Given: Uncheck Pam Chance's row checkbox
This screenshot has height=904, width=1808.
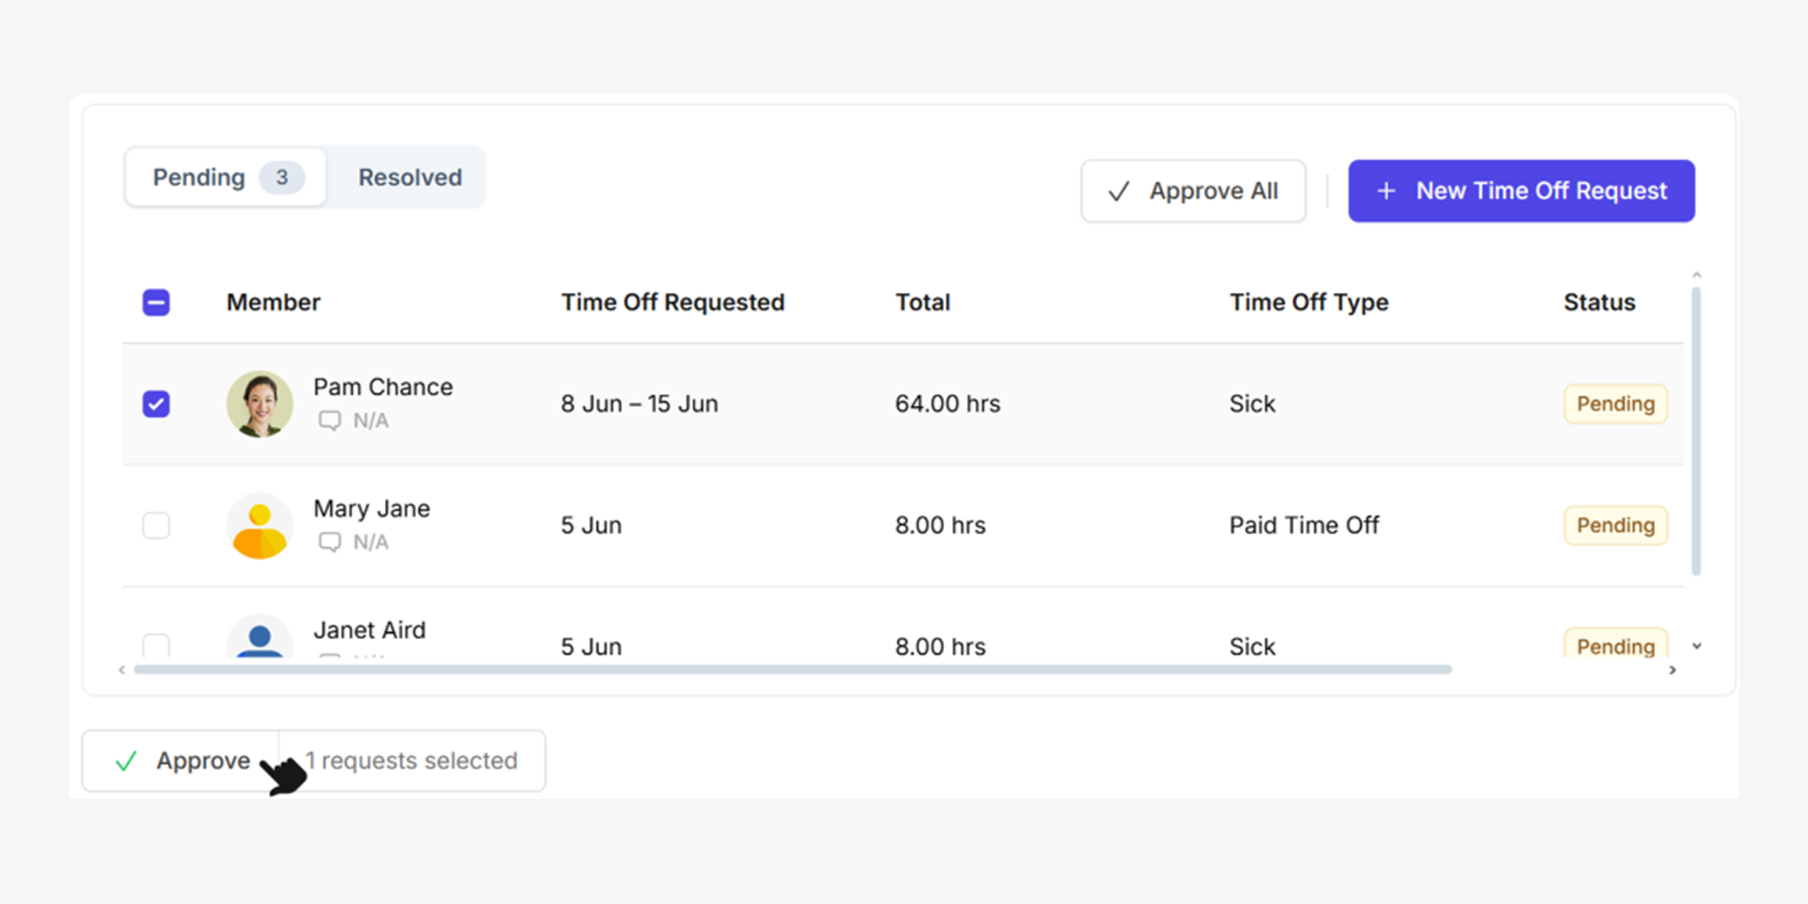Looking at the screenshot, I should [156, 404].
